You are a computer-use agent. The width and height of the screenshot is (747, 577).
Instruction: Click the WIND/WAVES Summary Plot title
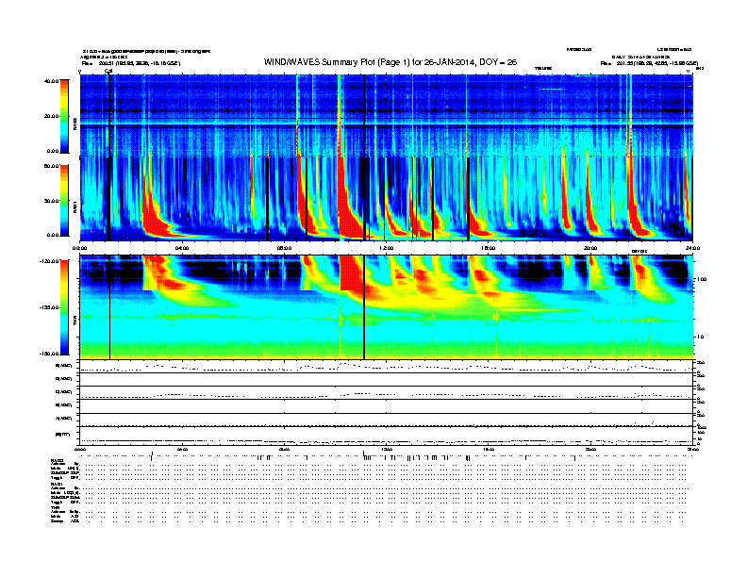pyautogui.click(x=390, y=62)
